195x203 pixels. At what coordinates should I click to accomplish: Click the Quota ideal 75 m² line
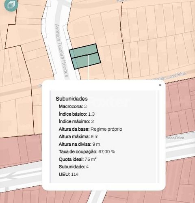pos(78,159)
